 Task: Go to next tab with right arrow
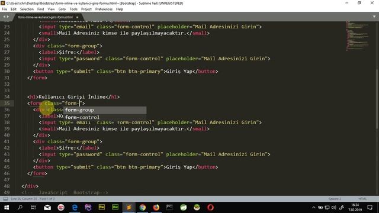click(x=8, y=17)
